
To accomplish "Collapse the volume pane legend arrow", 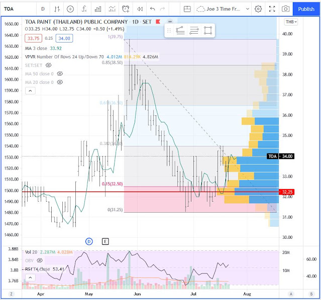I will pyautogui.click(x=30, y=277).
